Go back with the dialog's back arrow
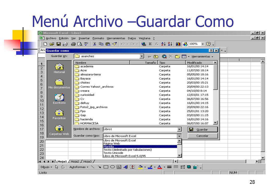The width and height of the screenshot is (271, 188). (150, 57)
